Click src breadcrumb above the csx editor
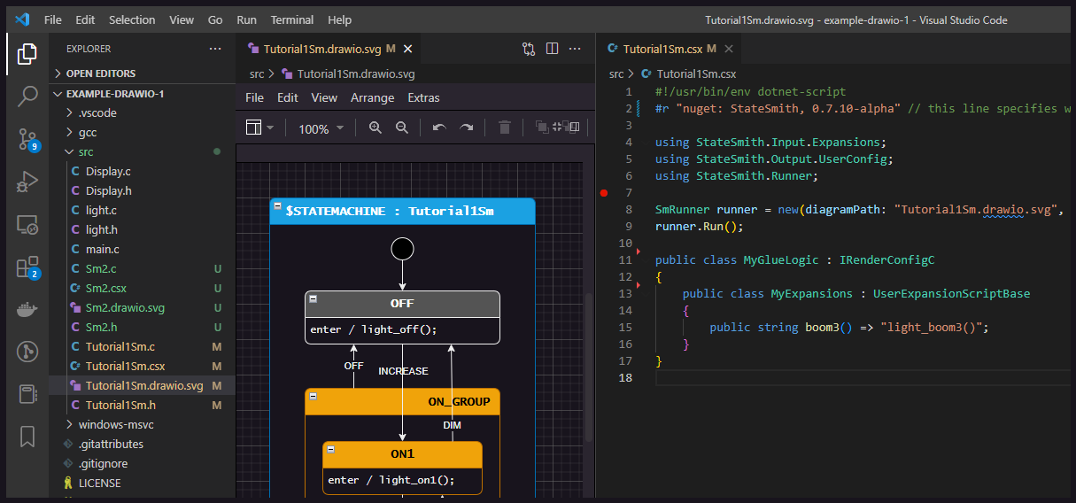 point(616,74)
